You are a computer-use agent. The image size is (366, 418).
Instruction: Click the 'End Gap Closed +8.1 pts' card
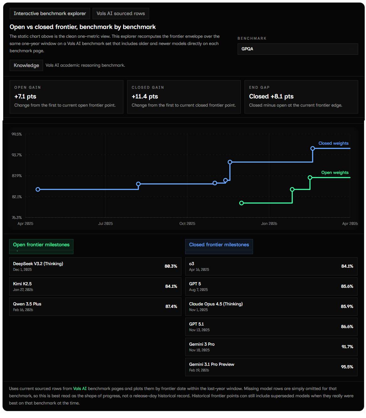(301, 97)
